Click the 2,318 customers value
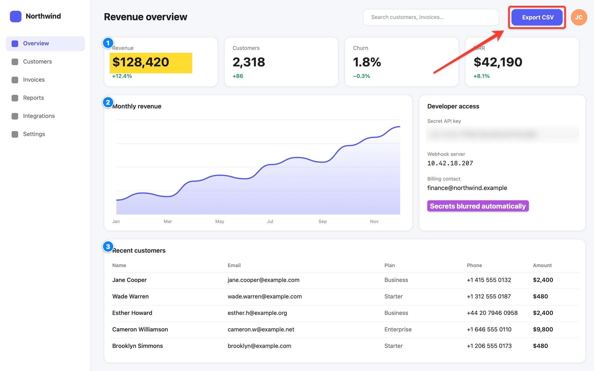The height and width of the screenshot is (371, 594). coord(249,62)
